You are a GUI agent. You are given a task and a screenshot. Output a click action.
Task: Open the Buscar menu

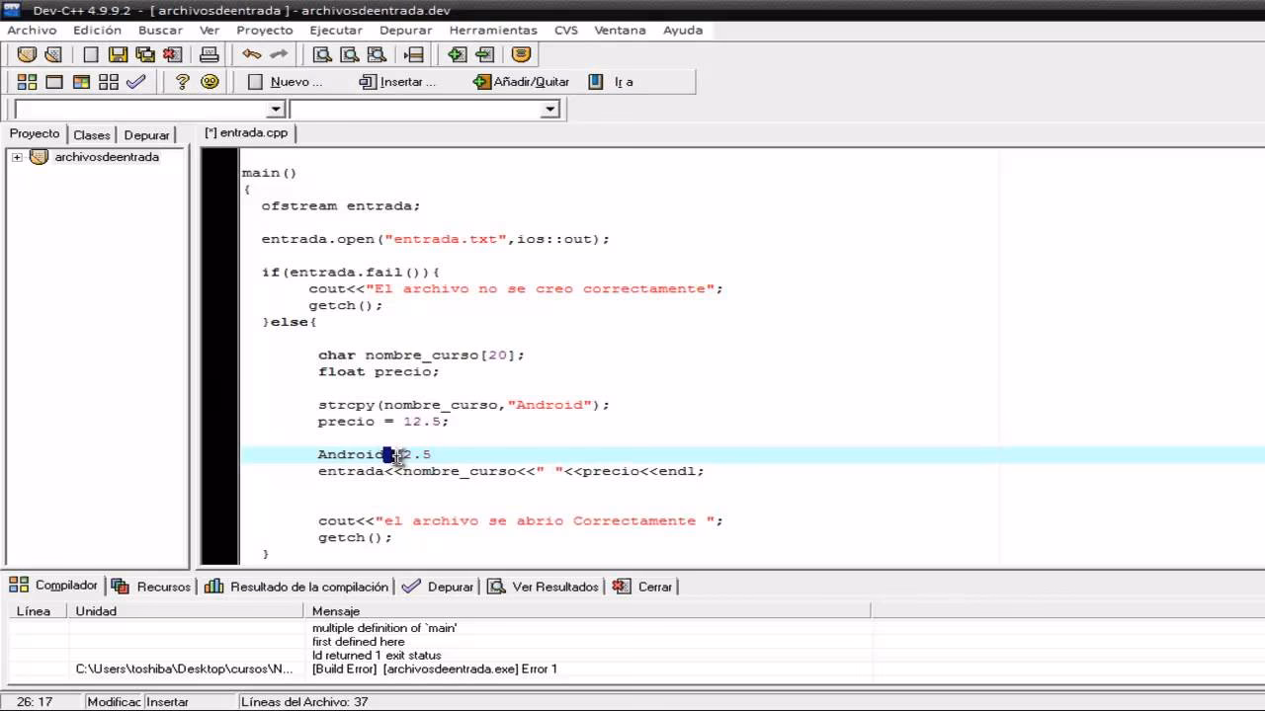click(160, 31)
